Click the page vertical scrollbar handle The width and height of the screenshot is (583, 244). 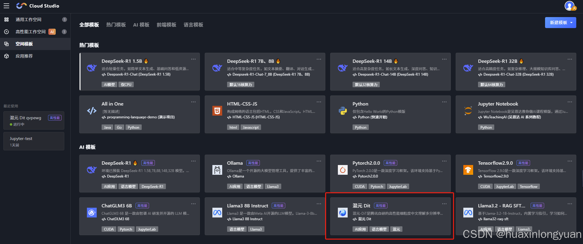582,178
